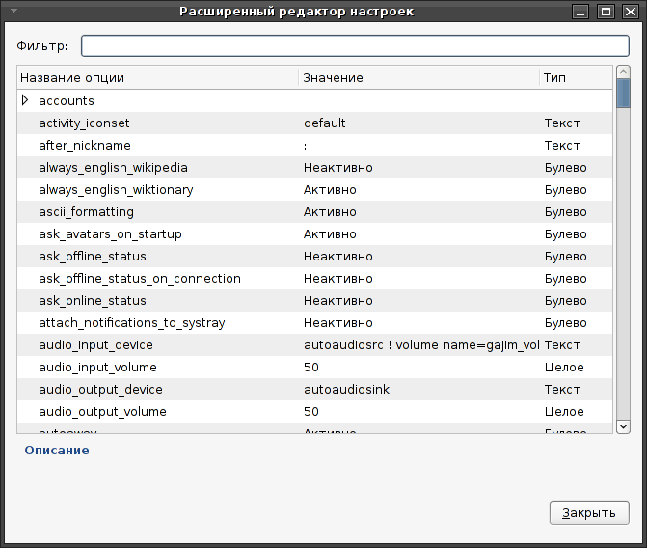The width and height of the screenshot is (647, 548).
Task: Select ask_avatars_on_startup option name
Action: tap(110, 234)
